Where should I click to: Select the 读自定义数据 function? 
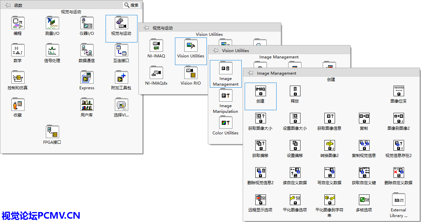click(x=295, y=173)
